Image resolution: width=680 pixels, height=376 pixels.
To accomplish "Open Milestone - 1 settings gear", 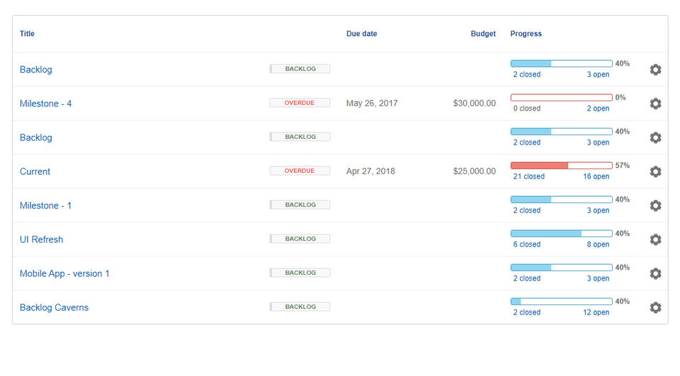I will click(x=655, y=205).
